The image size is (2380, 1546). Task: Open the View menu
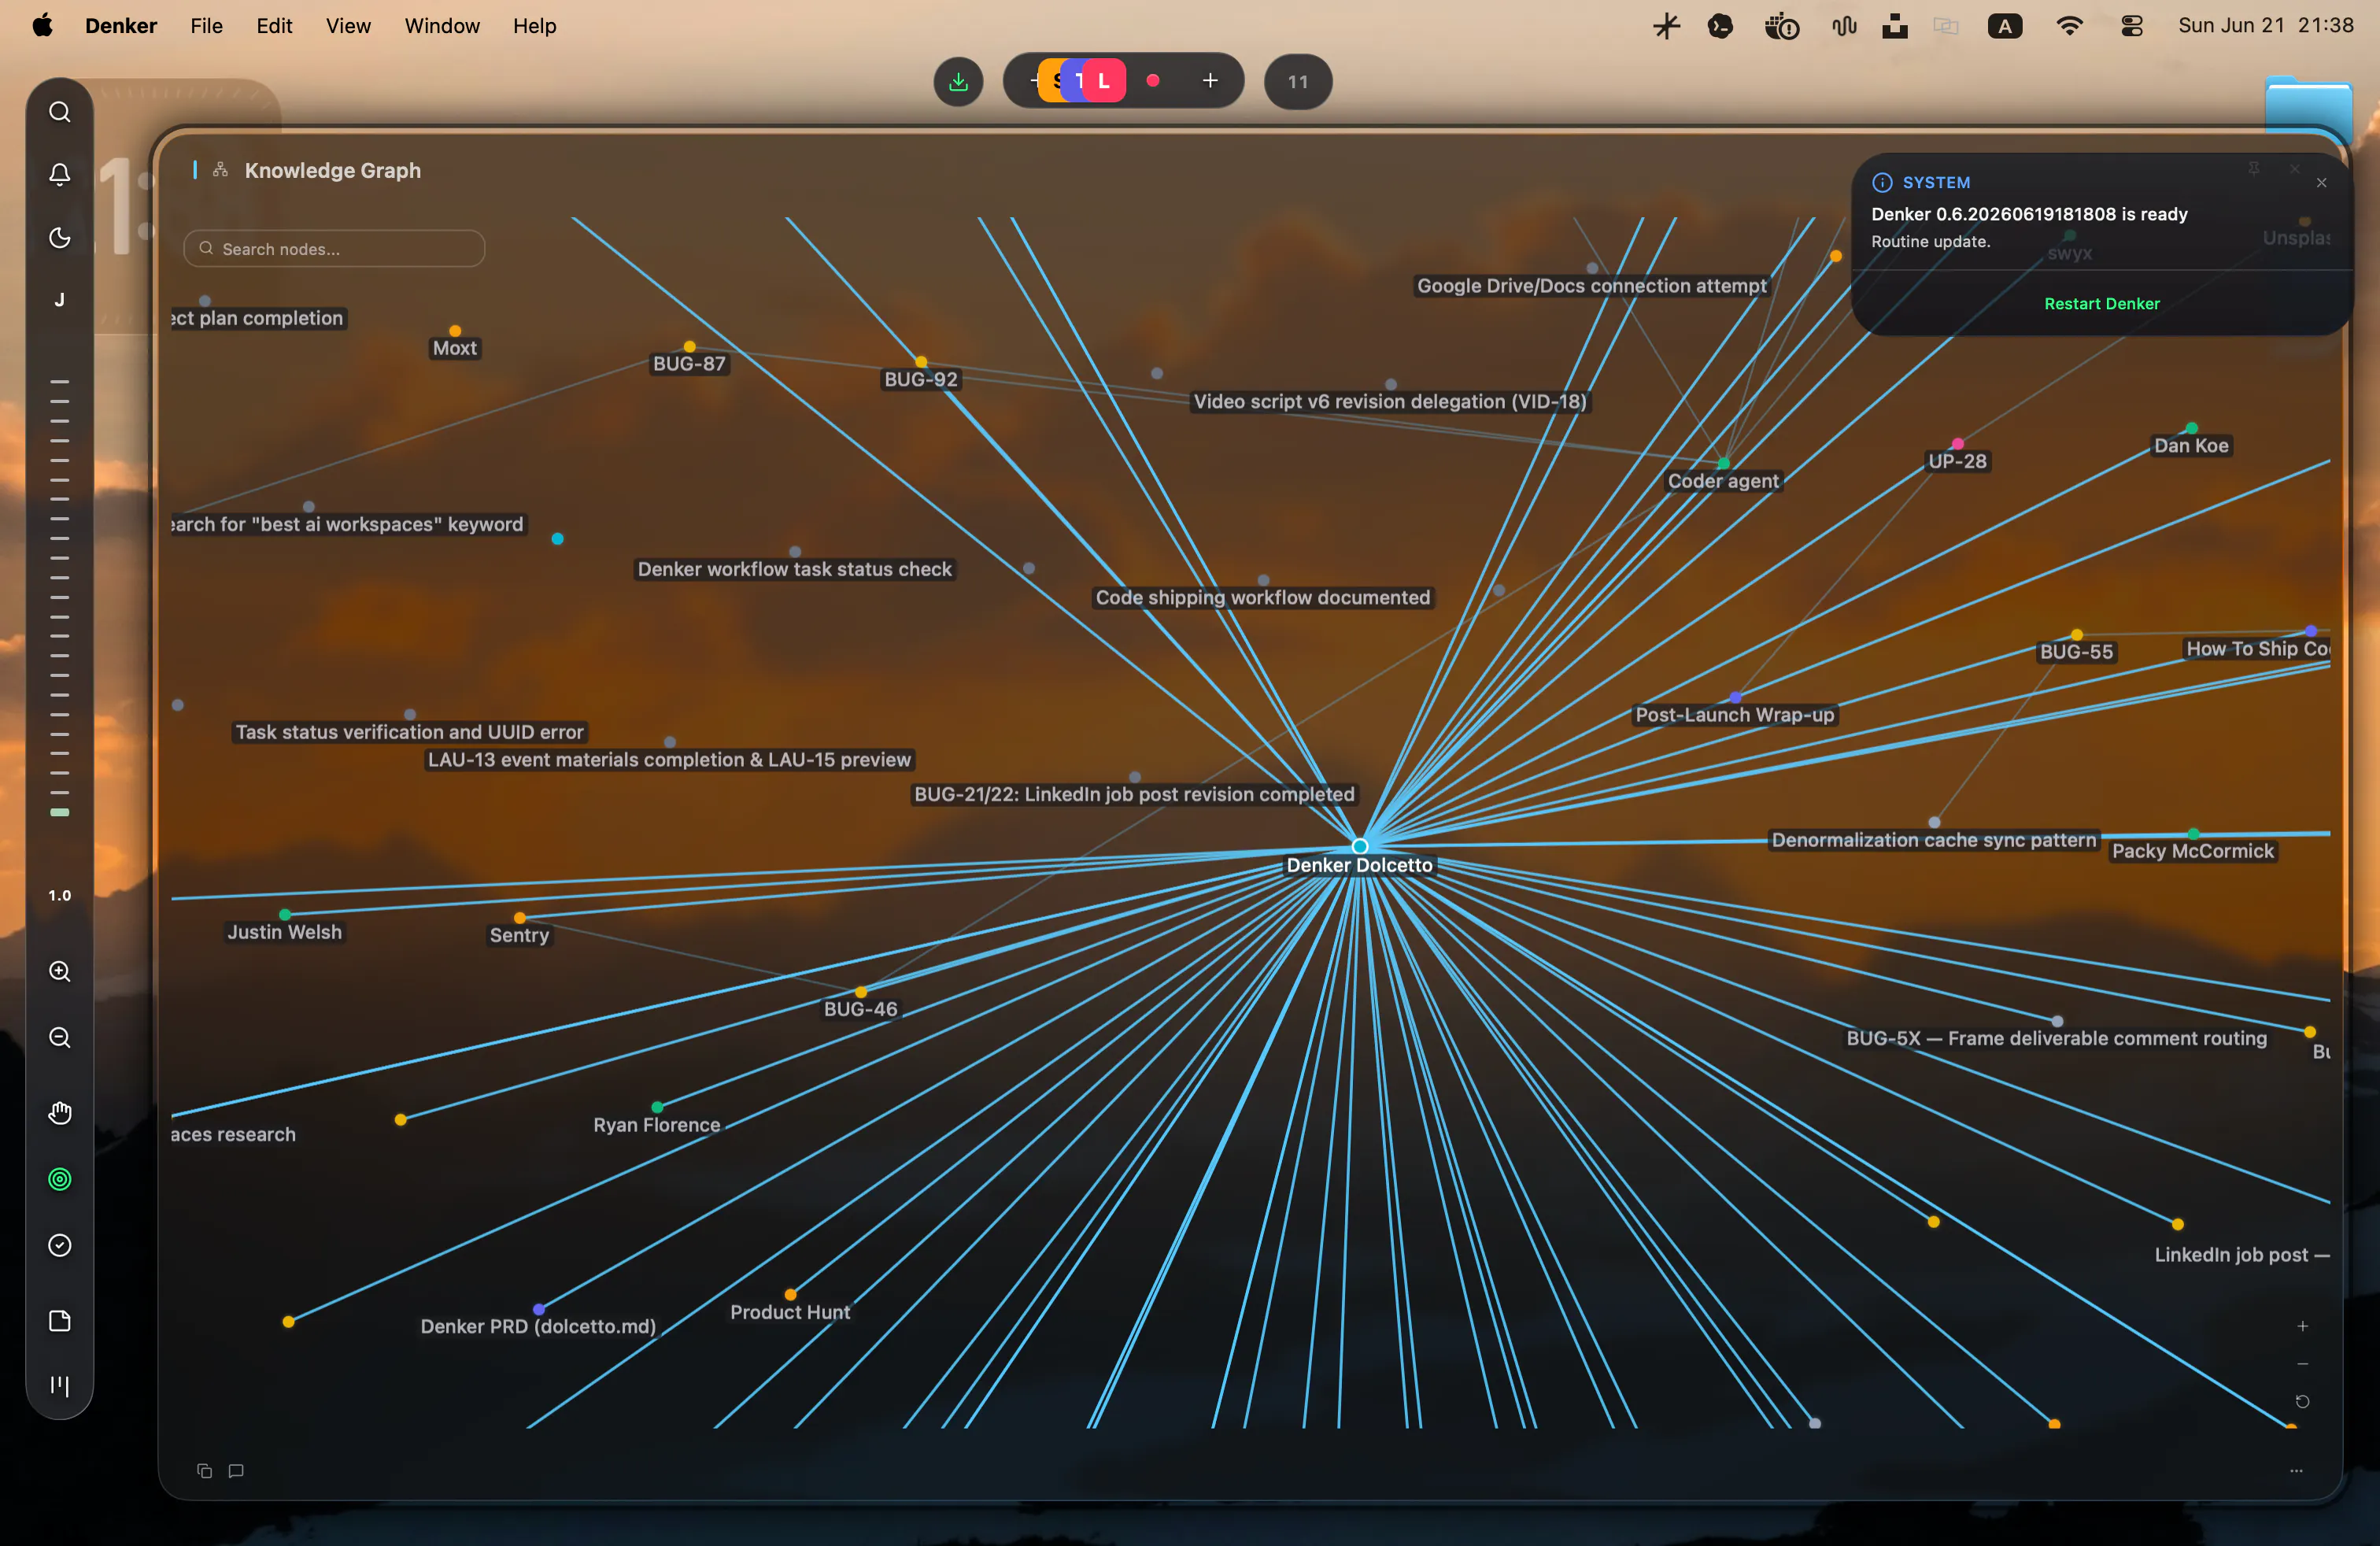point(348,26)
